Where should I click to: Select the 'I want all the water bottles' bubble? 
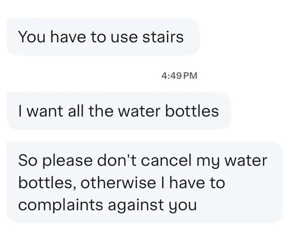click(x=119, y=111)
